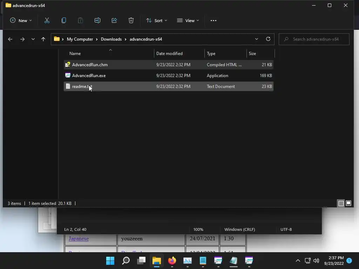Go up one folder level
Image resolution: width=359 pixels, height=269 pixels.
tap(43, 39)
